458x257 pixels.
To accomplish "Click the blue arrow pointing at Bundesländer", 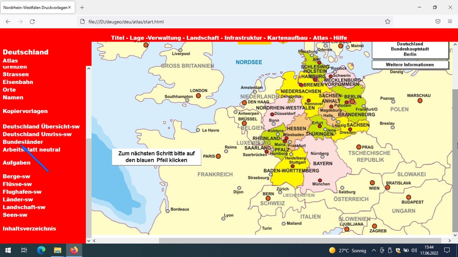I will (34, 158).
